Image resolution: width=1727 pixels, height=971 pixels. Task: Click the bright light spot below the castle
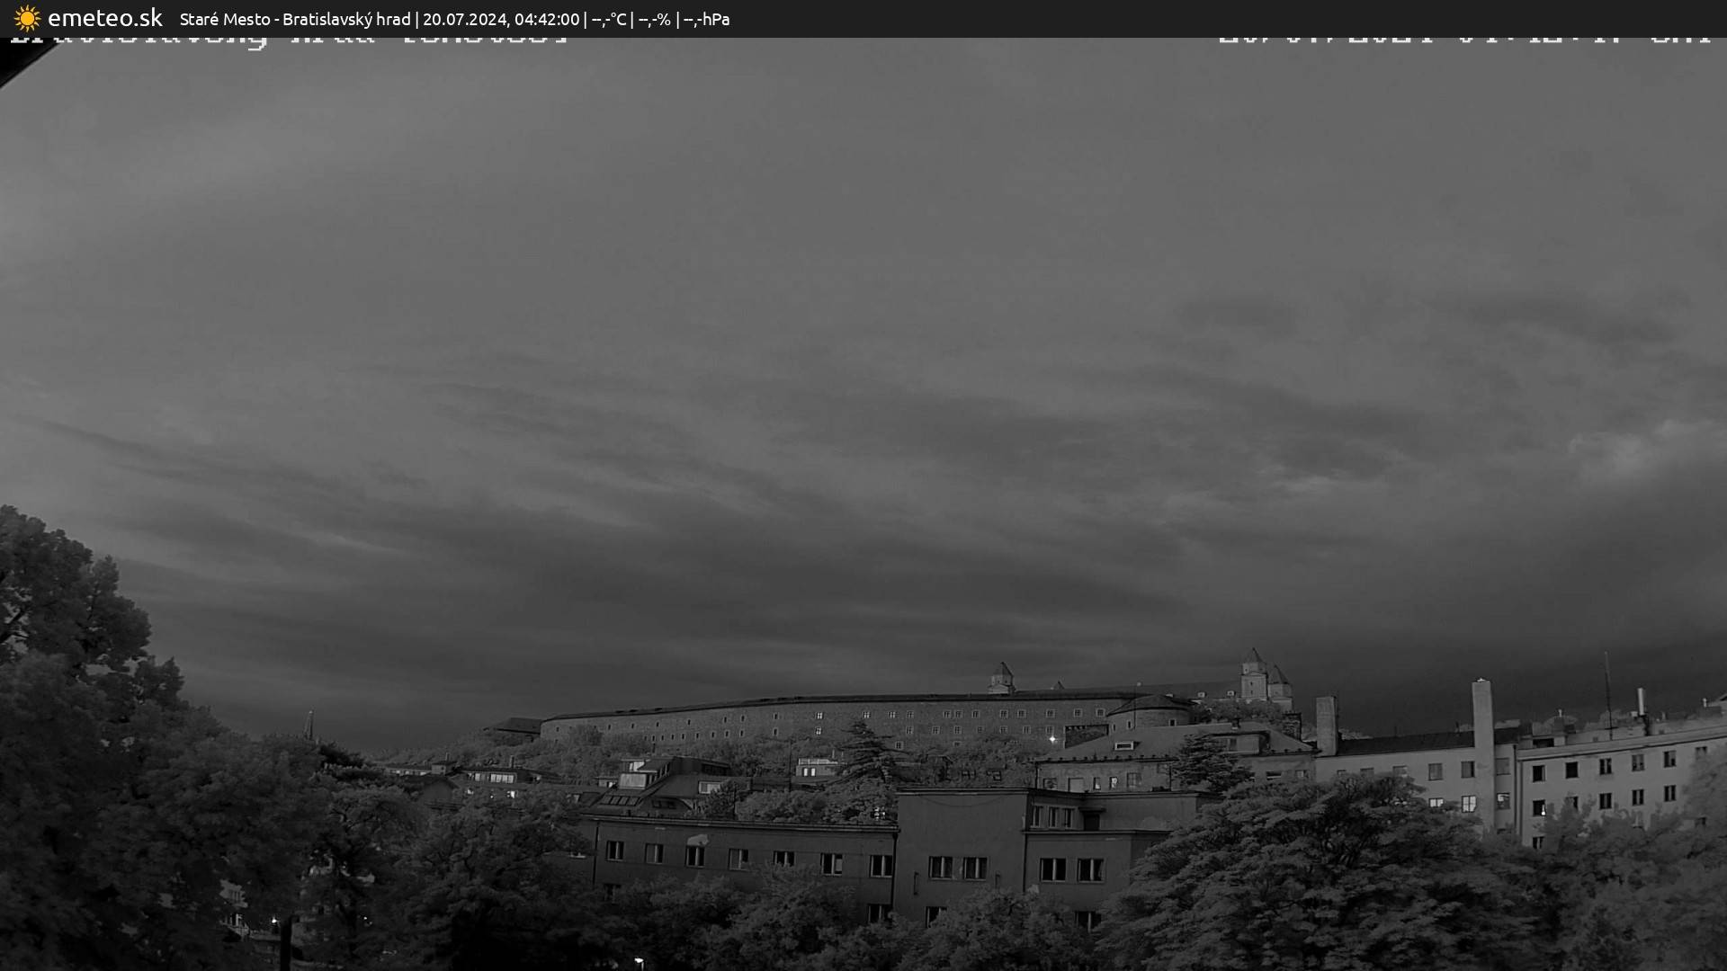point(1051,739)
